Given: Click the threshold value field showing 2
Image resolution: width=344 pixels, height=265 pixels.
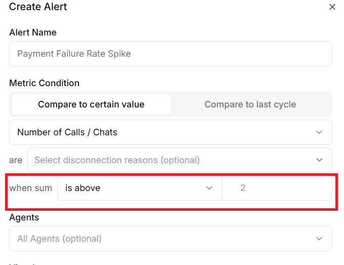Looking at the screenshot, I should [x=277, y=188].
